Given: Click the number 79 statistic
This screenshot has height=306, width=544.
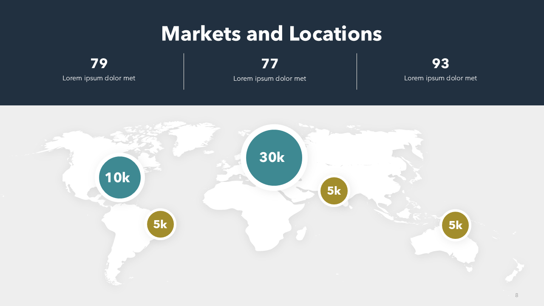Looking at the screenshot, I should pos(99,64).
